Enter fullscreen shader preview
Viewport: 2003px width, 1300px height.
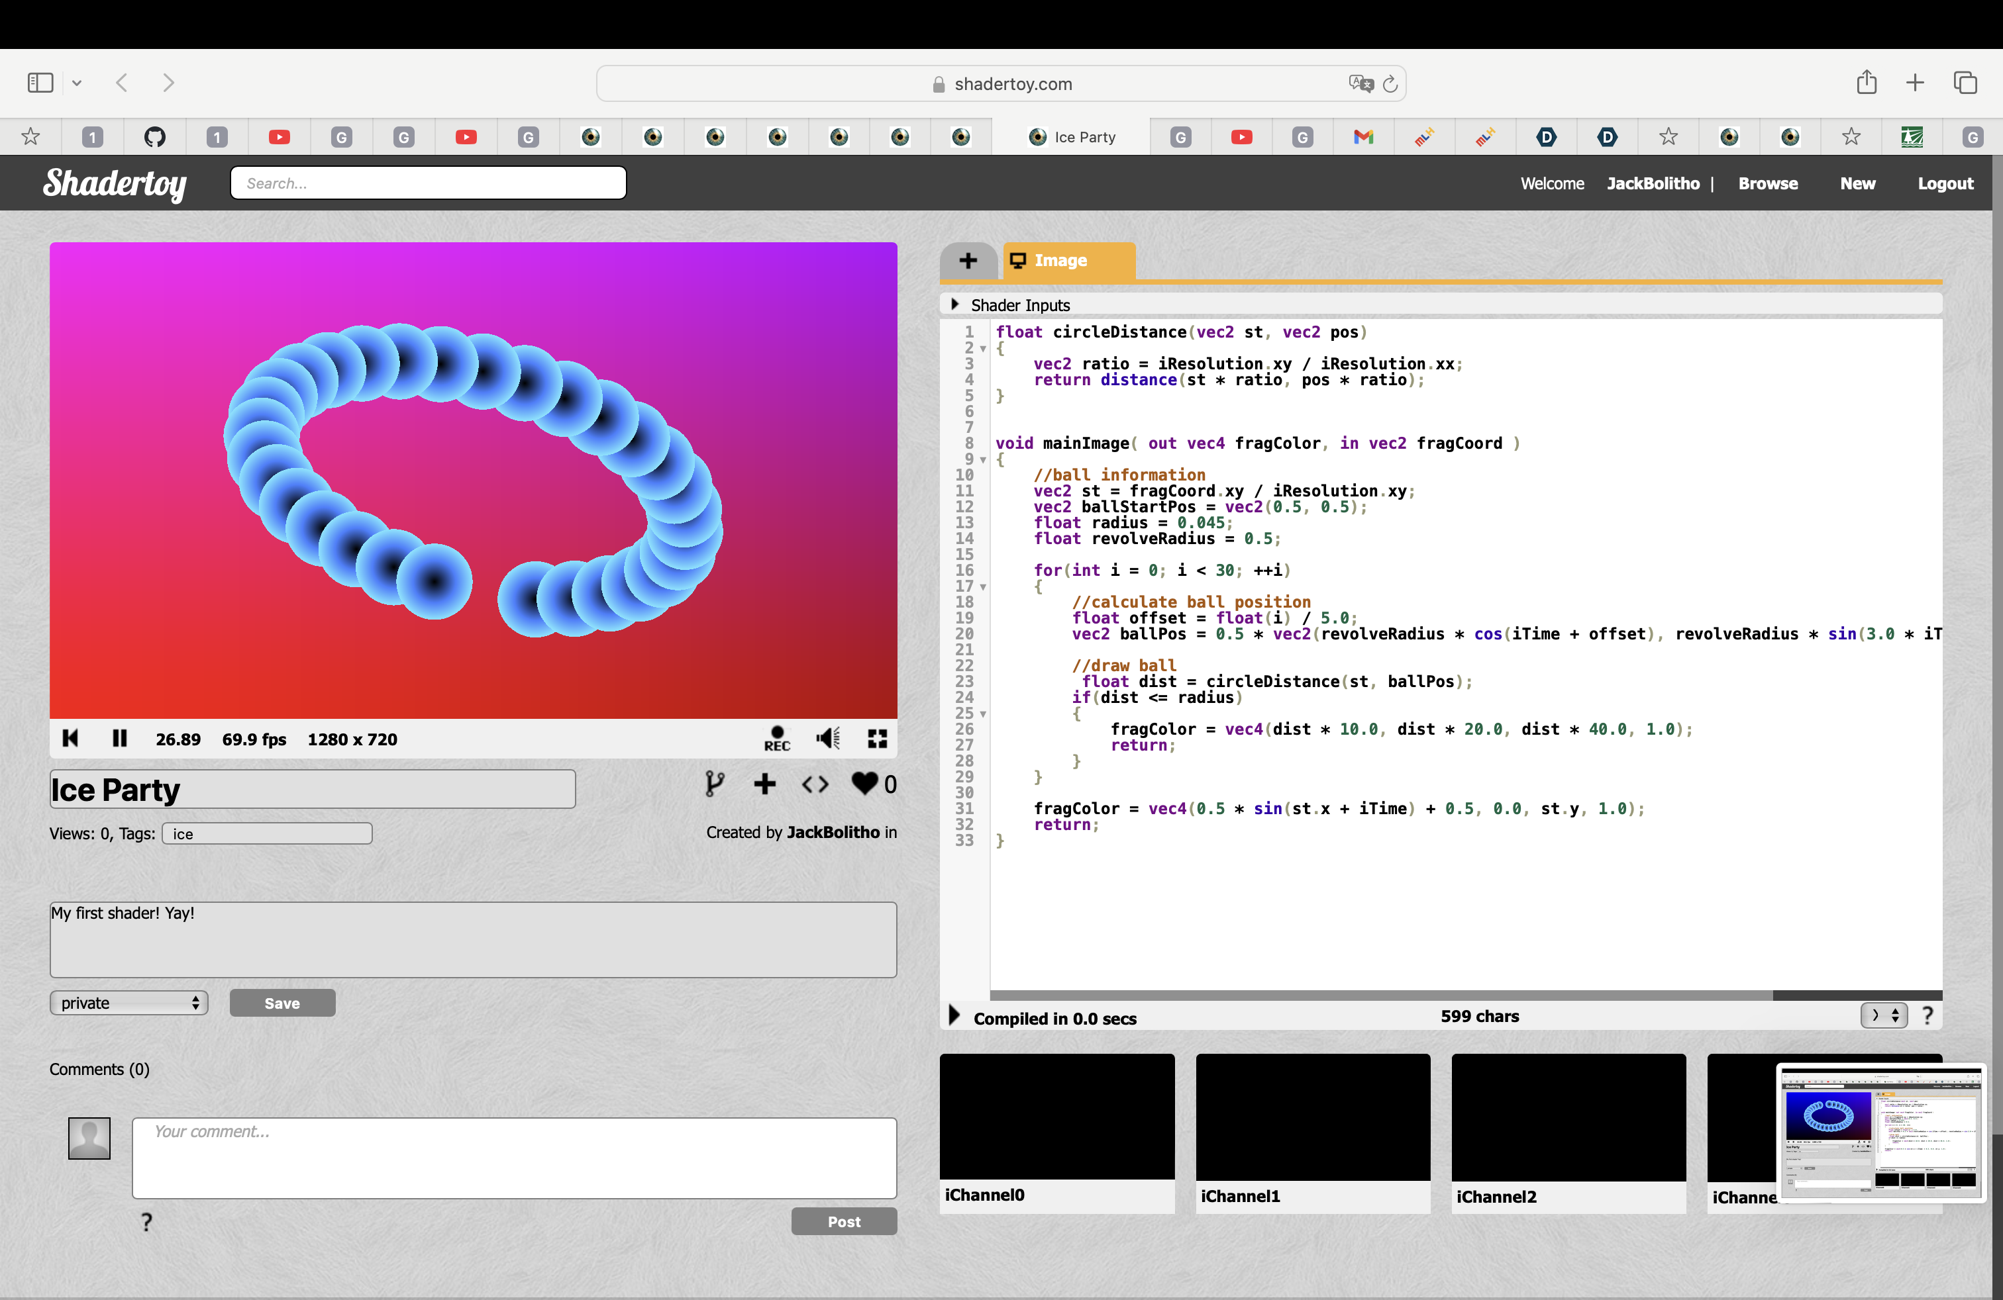point(877,738)
